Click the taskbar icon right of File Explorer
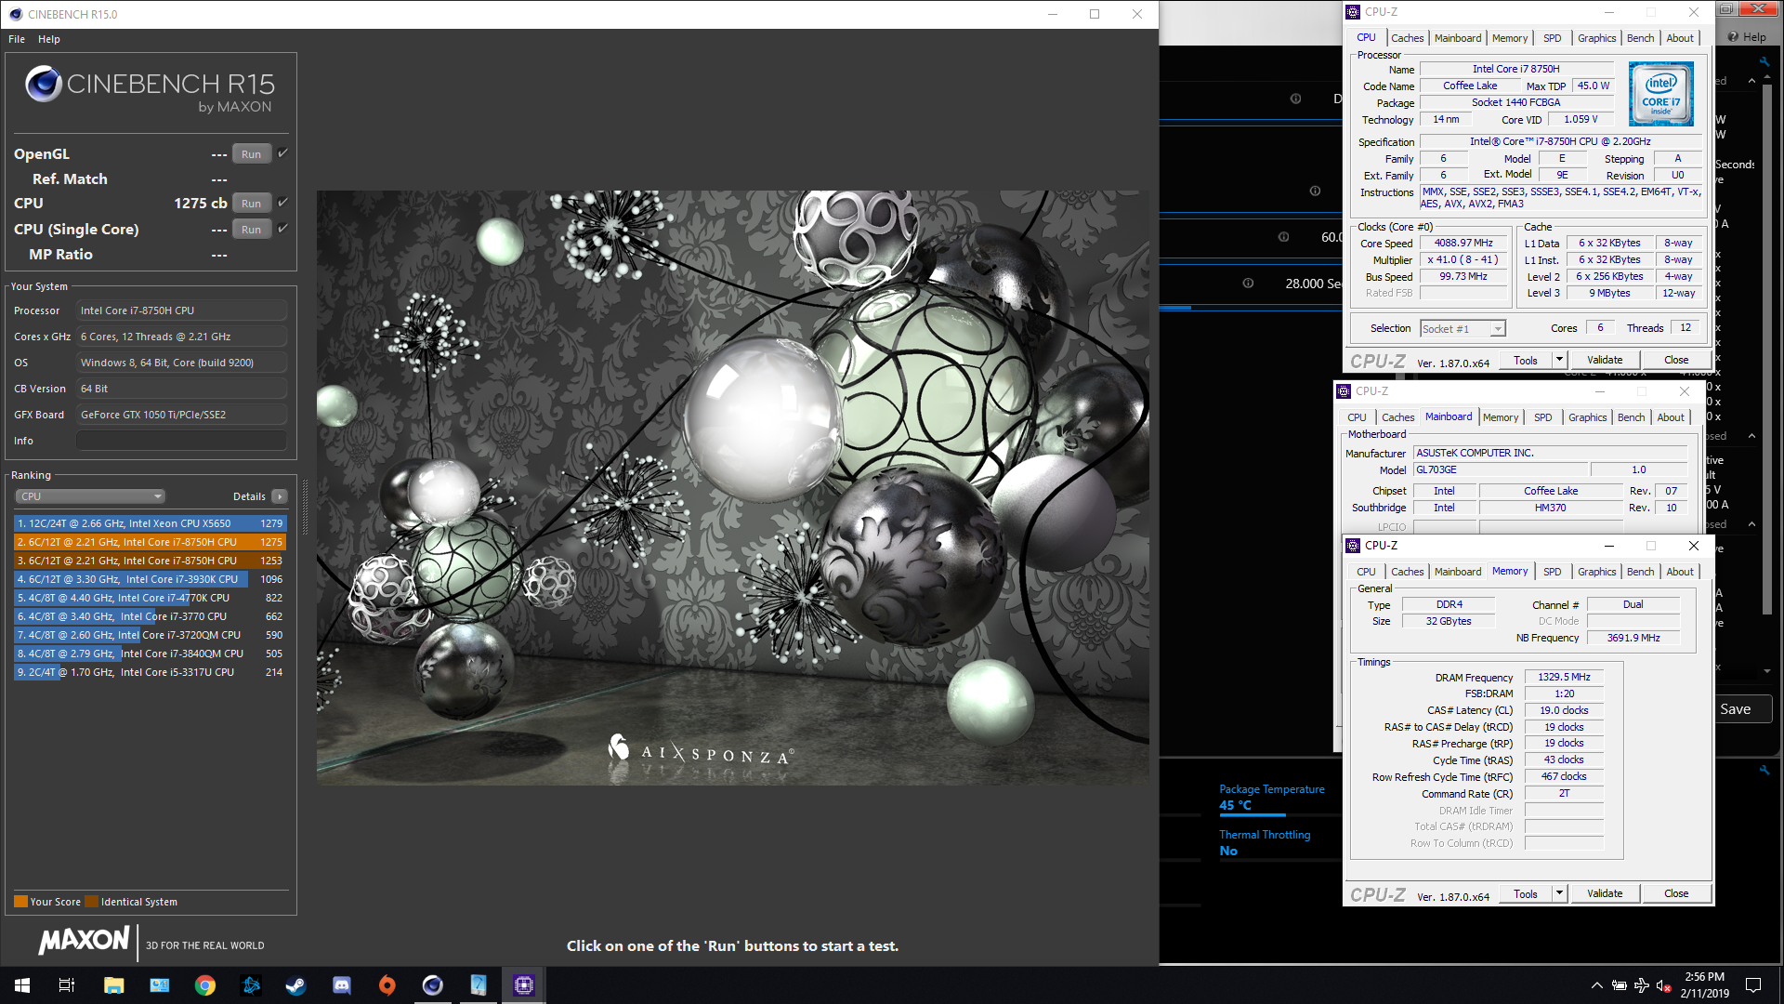Image resolution: width=1784 pixels, height=1004 pixels. tap(159, 985)
